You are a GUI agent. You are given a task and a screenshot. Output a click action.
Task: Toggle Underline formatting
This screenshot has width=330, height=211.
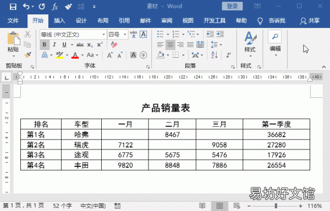pos(64,45)
